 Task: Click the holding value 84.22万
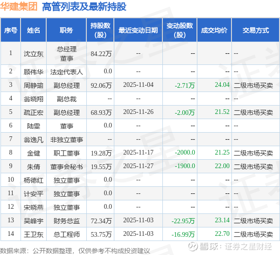101,54
